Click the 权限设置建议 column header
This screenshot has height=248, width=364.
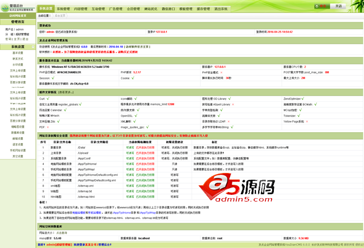pyautogui.click(x=175, y=142)
